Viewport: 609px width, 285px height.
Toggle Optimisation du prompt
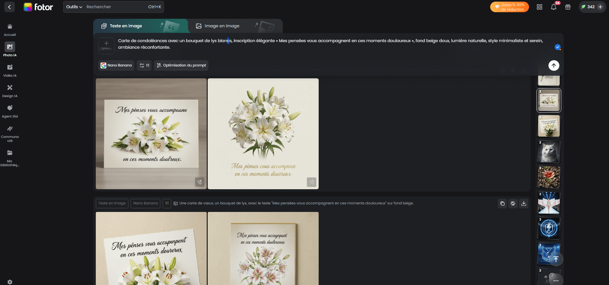coord(181,65)
